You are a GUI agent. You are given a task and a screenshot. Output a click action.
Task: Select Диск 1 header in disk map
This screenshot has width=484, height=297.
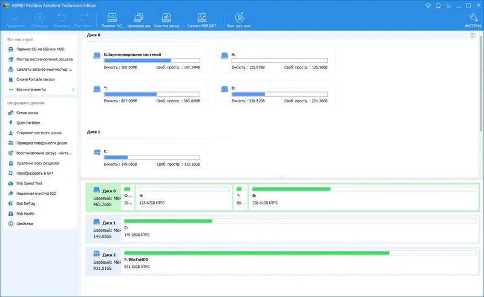pos(103,229)
